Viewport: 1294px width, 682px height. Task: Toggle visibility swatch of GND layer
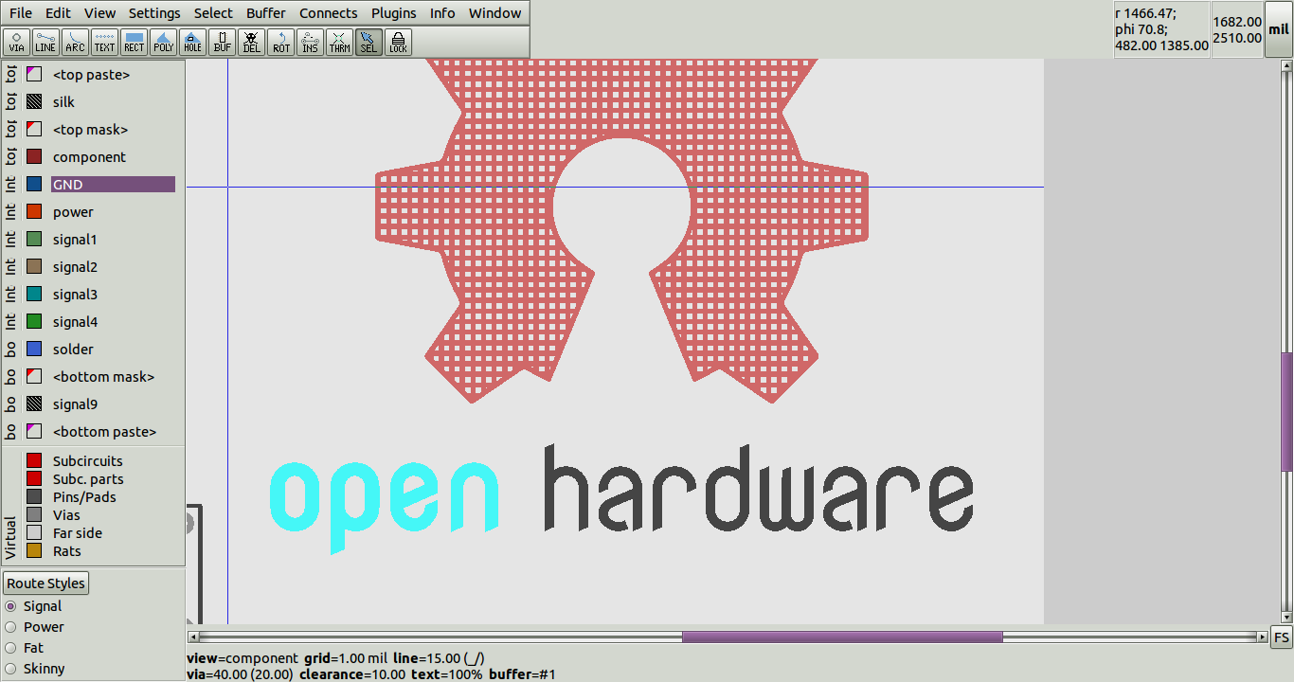(x=34, y=184)
